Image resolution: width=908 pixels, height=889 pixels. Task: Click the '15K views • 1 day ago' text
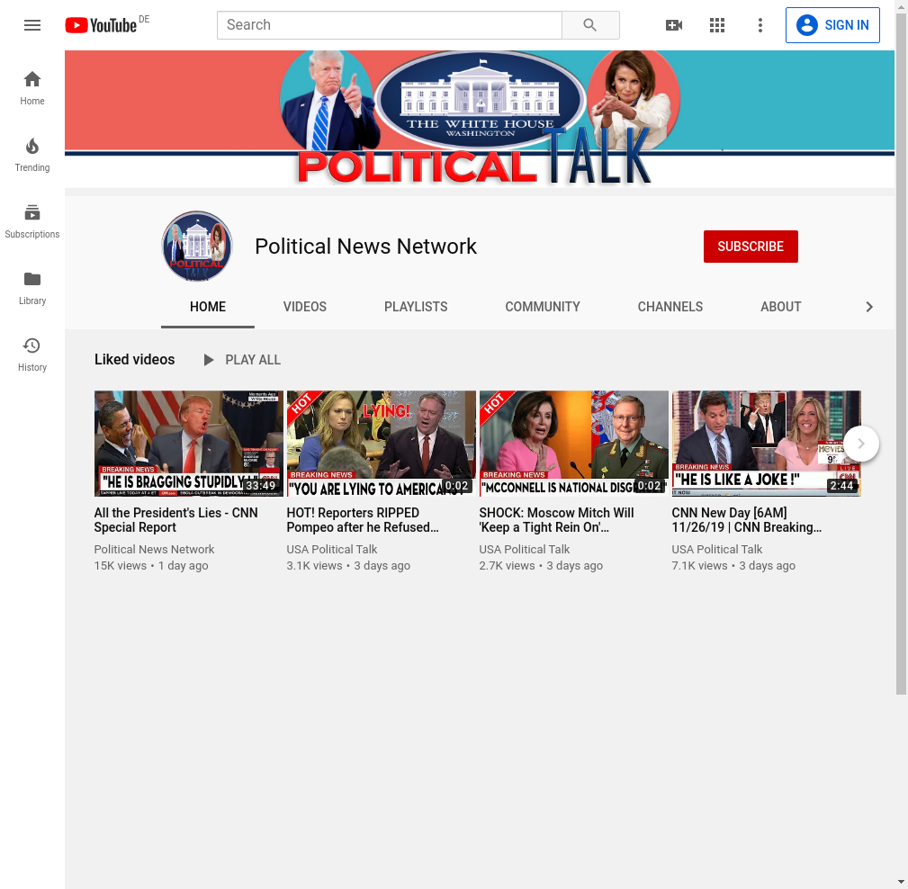click(151, 566)
